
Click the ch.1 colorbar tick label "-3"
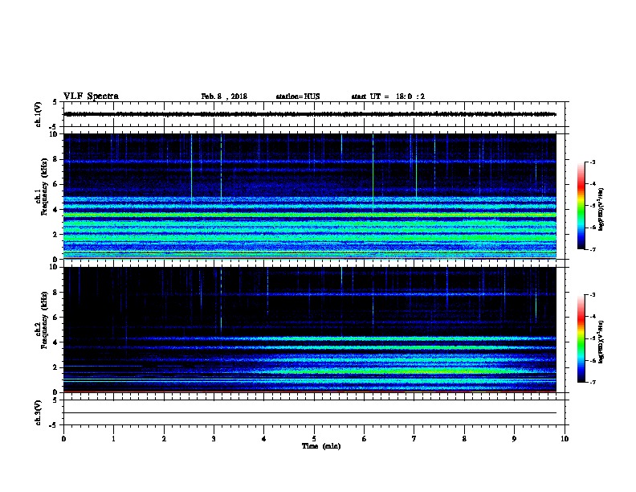pos(592,162)
